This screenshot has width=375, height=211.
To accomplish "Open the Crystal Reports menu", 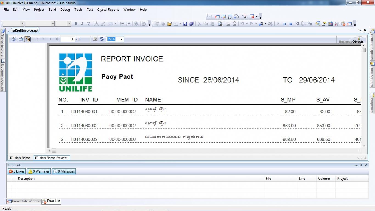I will (108, 9).
